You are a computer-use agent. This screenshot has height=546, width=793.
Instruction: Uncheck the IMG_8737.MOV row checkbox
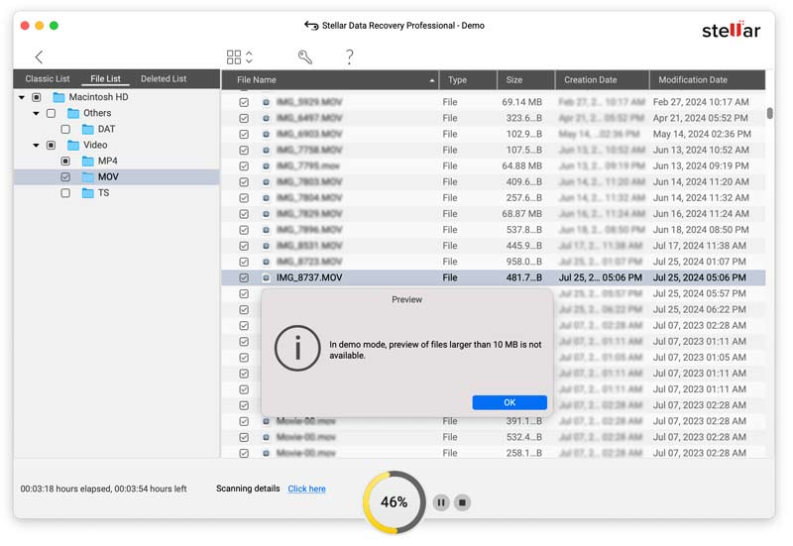pos(244,277)
